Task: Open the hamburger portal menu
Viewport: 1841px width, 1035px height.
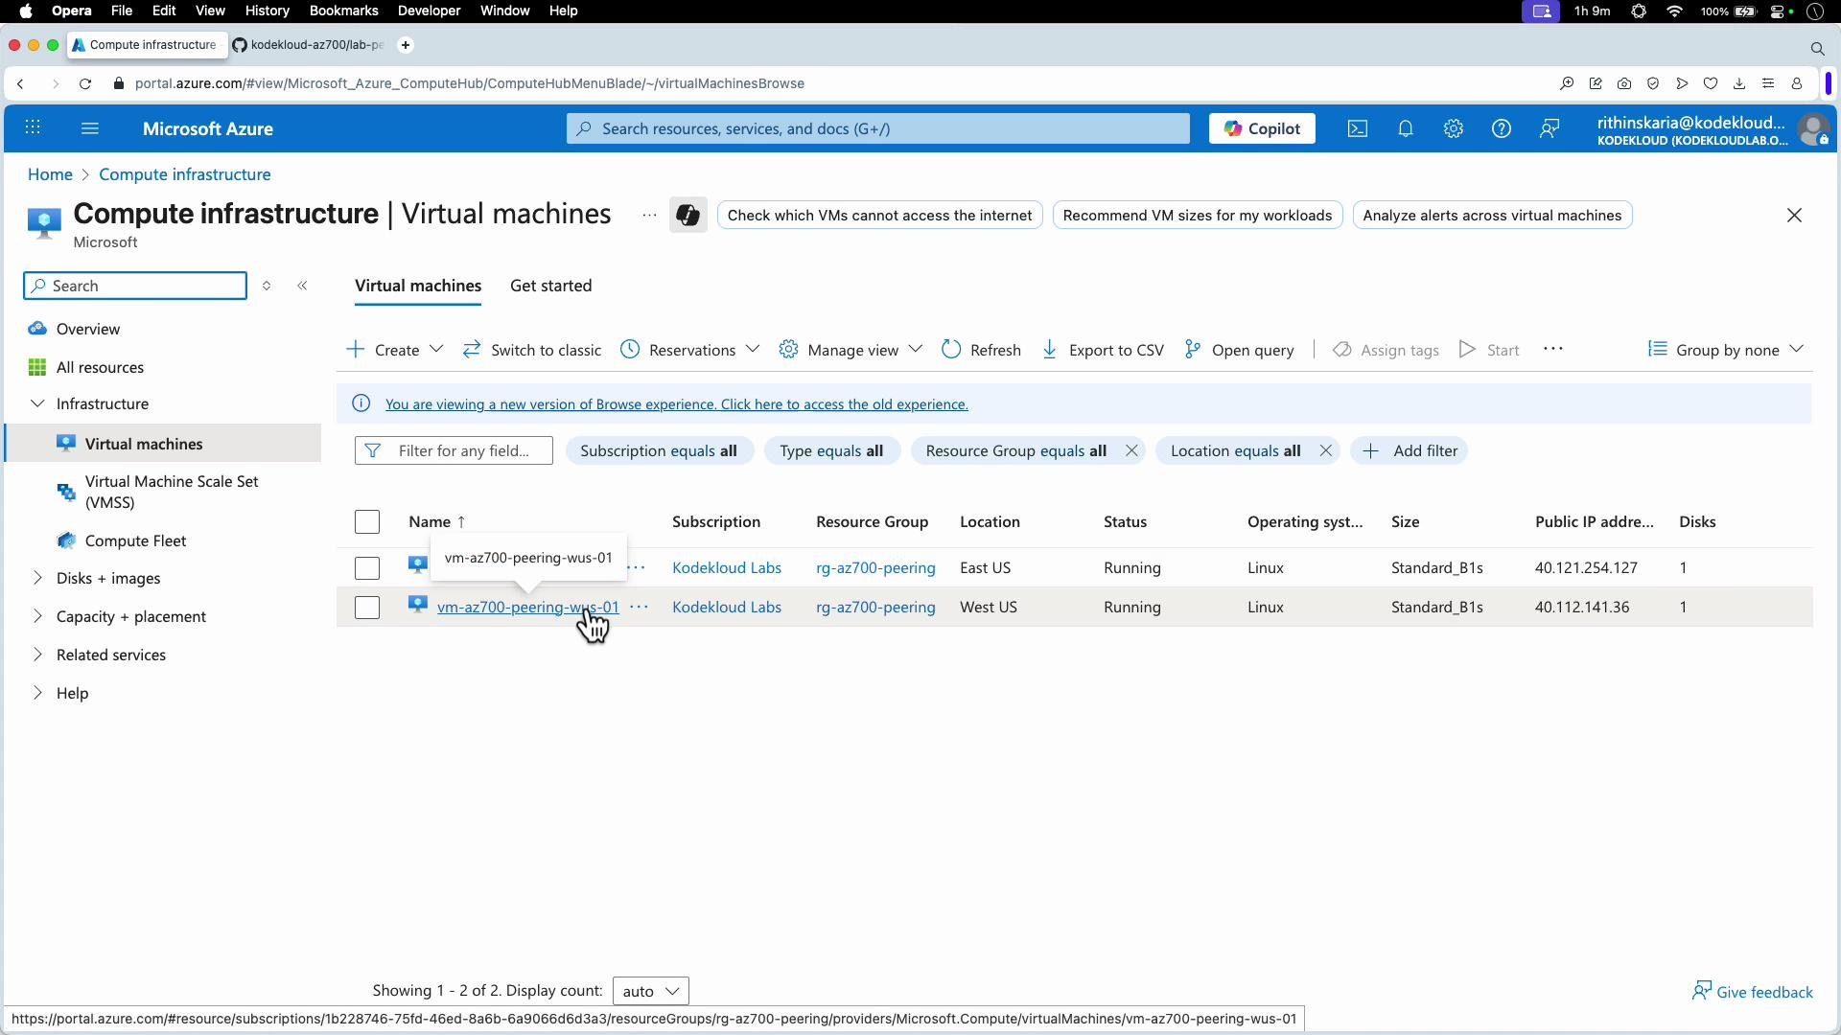Action: point(90,128)
